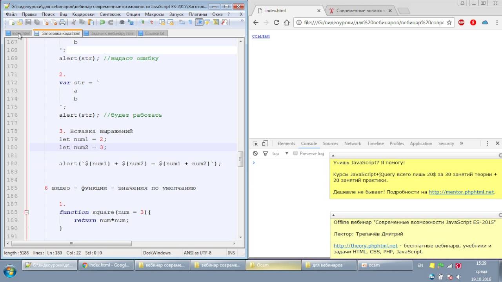502x282 pixels.
Task: Open the Sources DevTools tab
Action: 331,143
